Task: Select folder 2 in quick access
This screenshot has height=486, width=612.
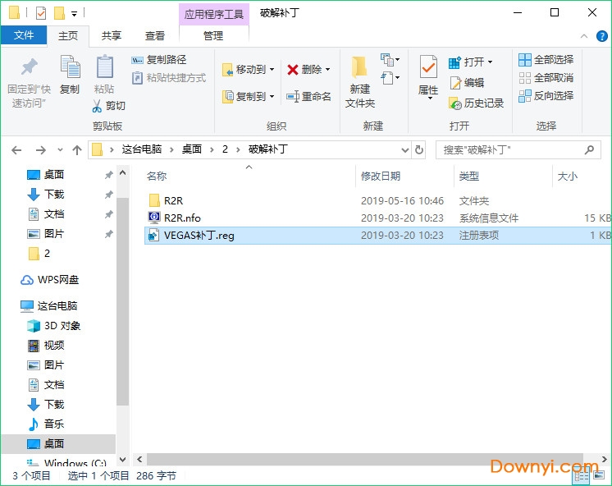Action: click(39, 254)
